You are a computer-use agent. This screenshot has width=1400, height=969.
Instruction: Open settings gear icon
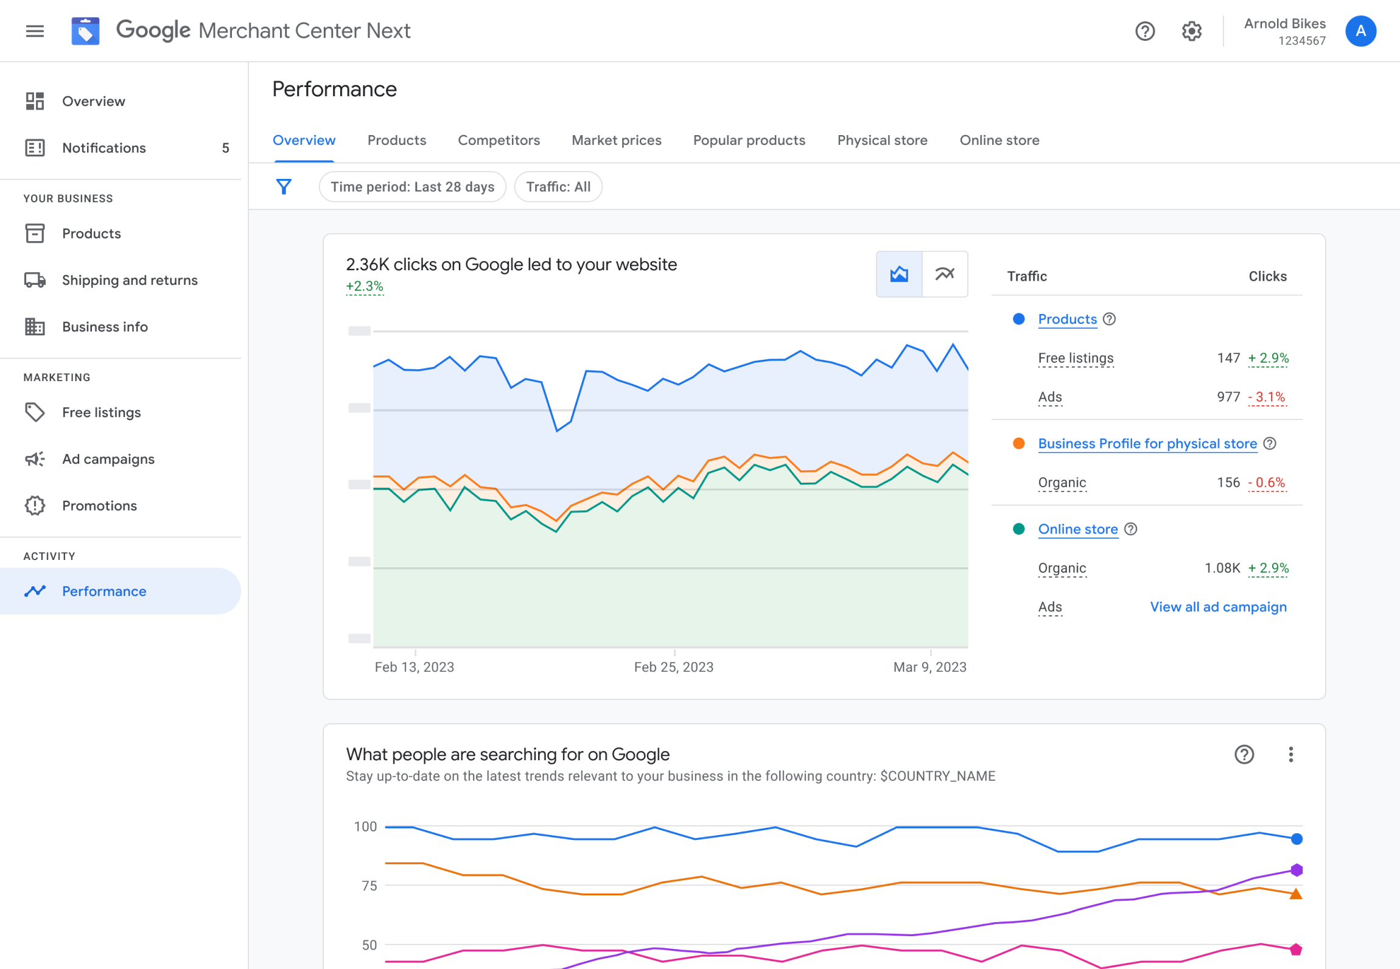point(1191,31)
